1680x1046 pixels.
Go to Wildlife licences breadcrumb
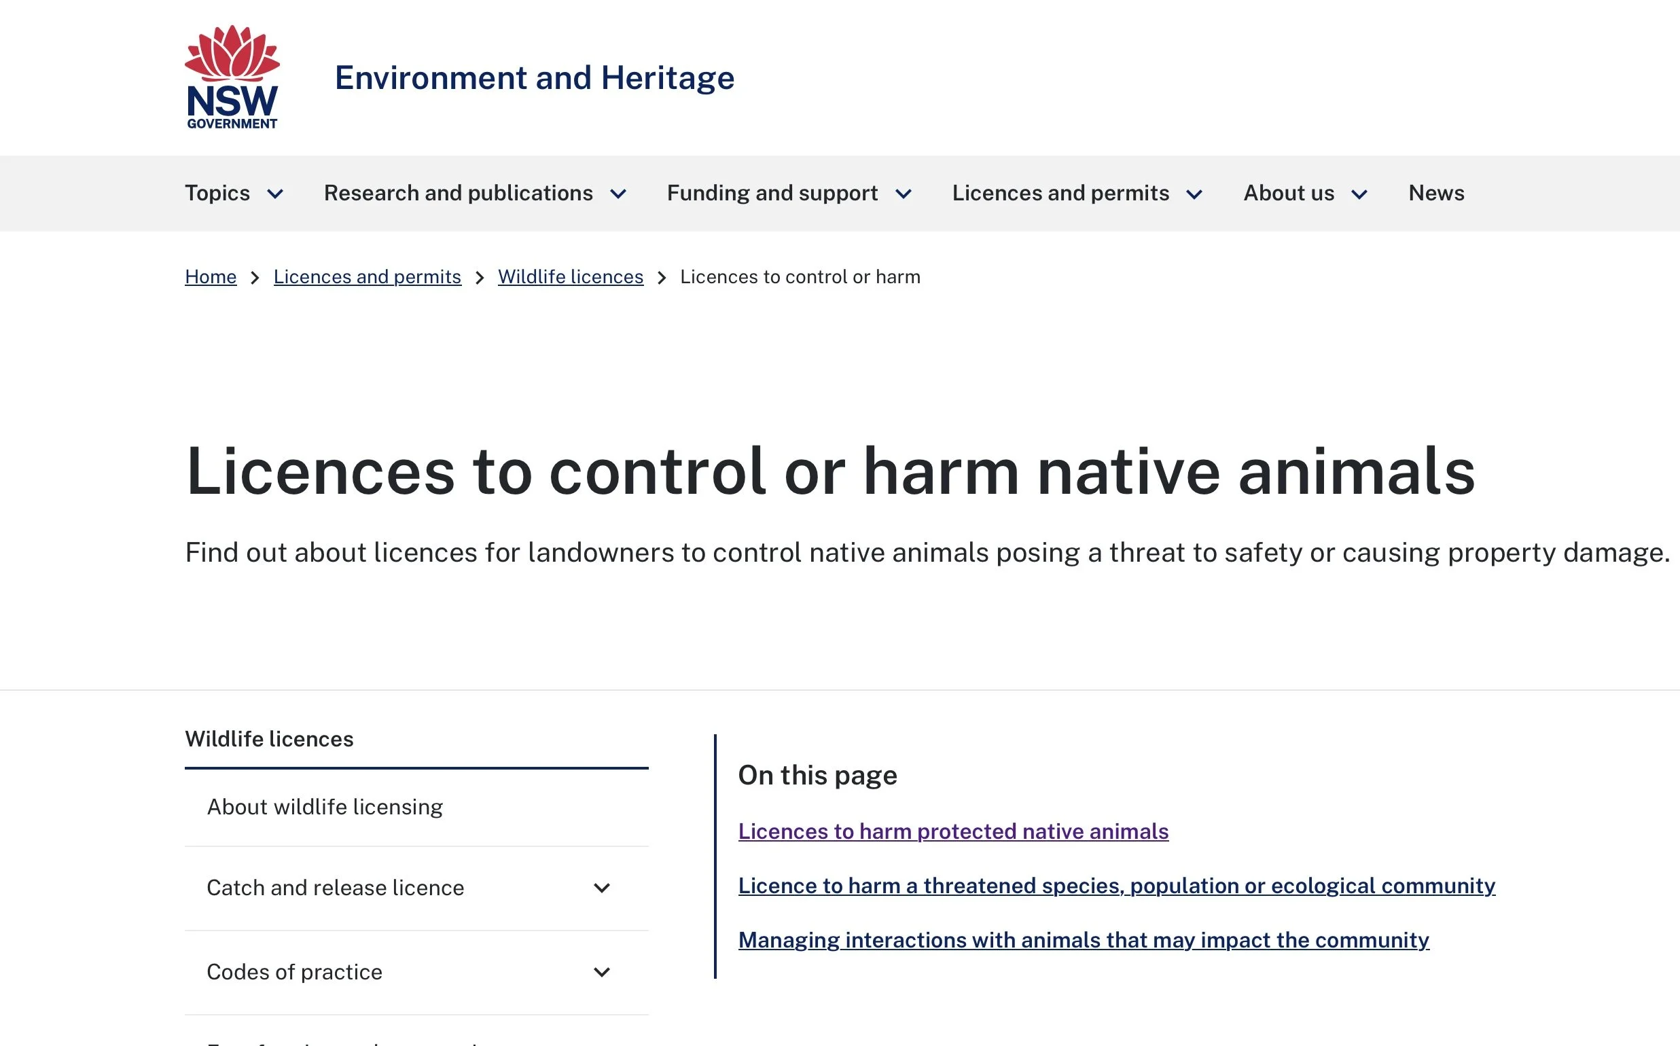coord(570,276)
